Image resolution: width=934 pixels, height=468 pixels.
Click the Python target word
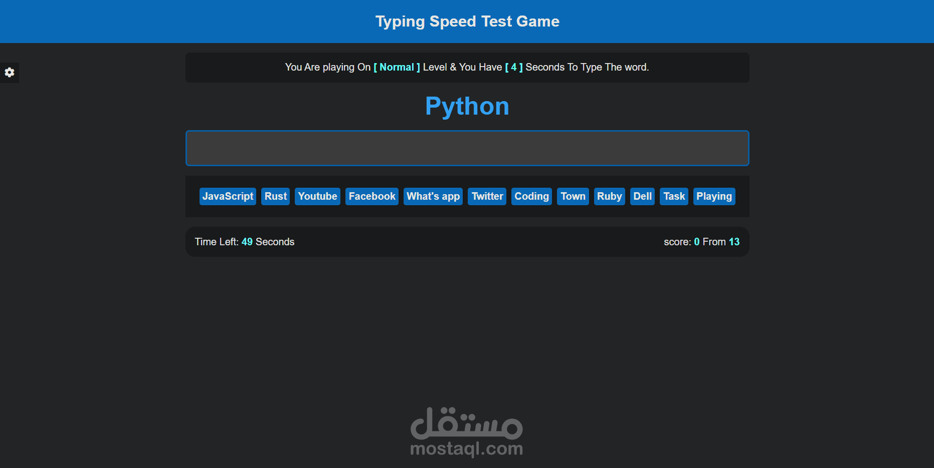467,106
